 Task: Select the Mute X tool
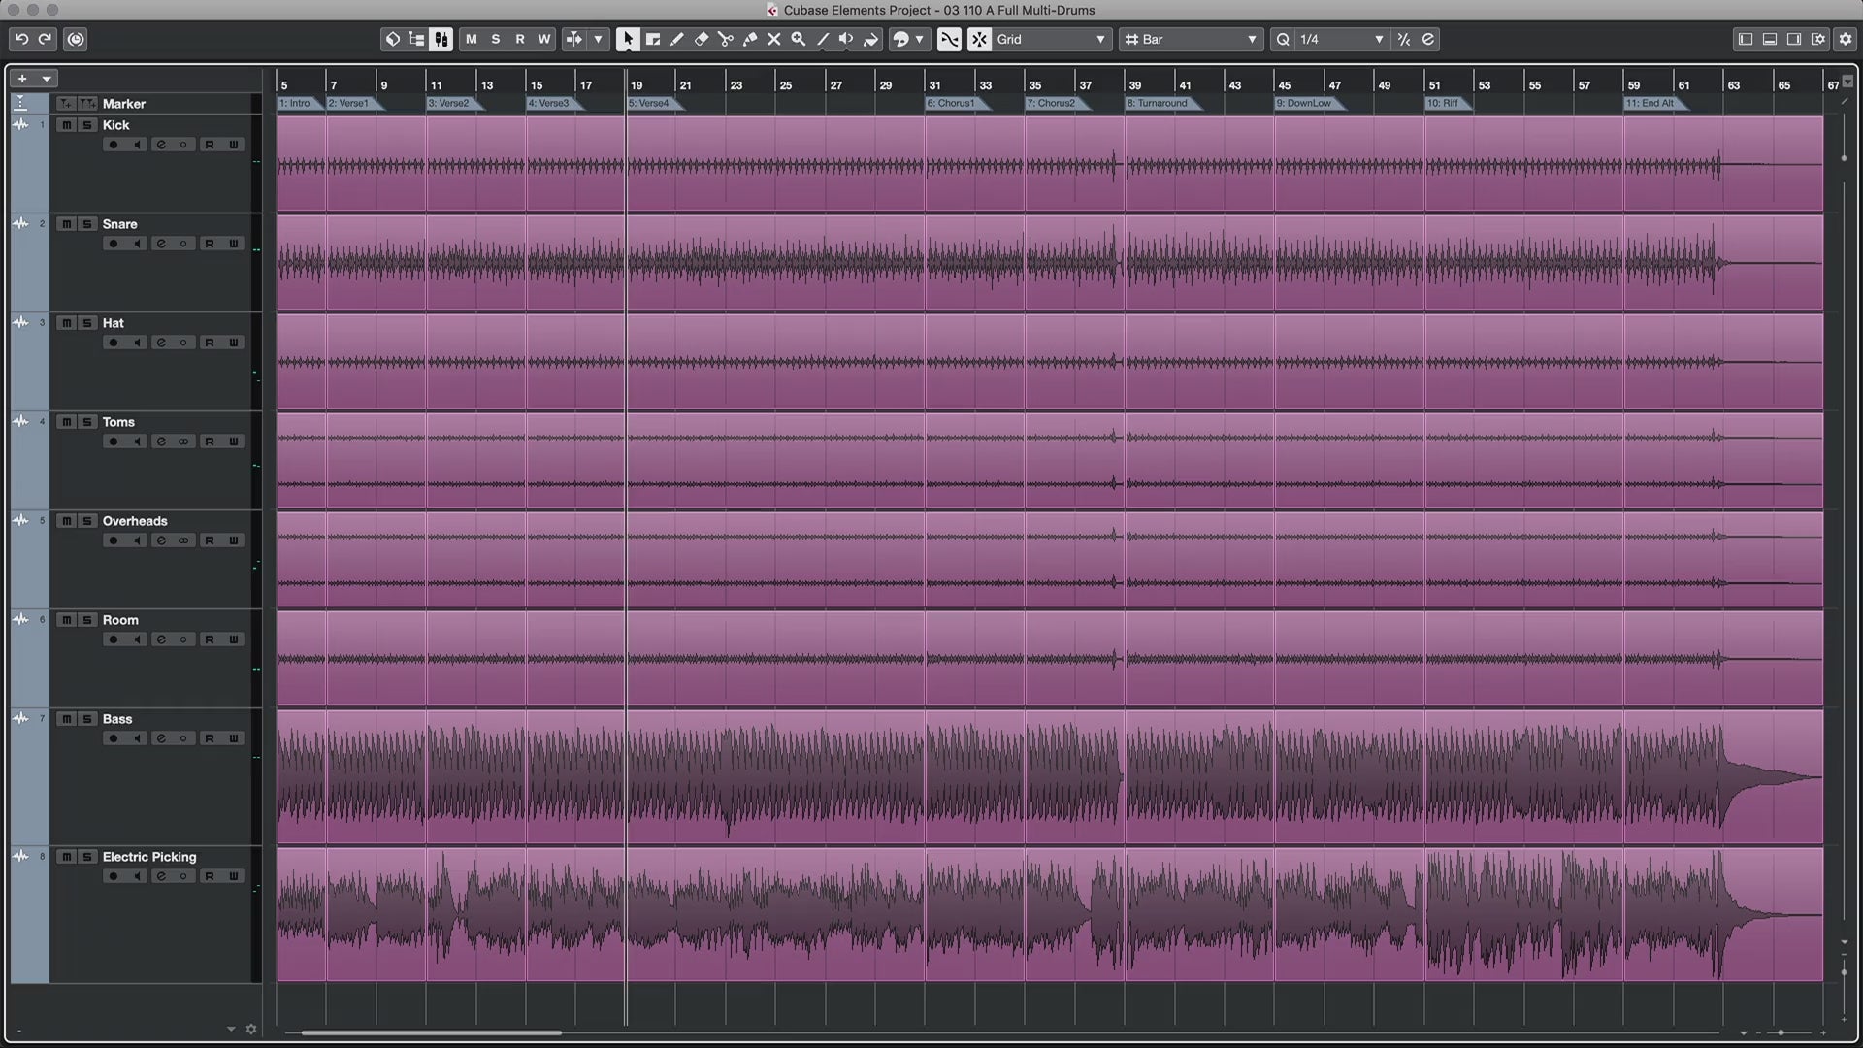(x=774, y=39)
